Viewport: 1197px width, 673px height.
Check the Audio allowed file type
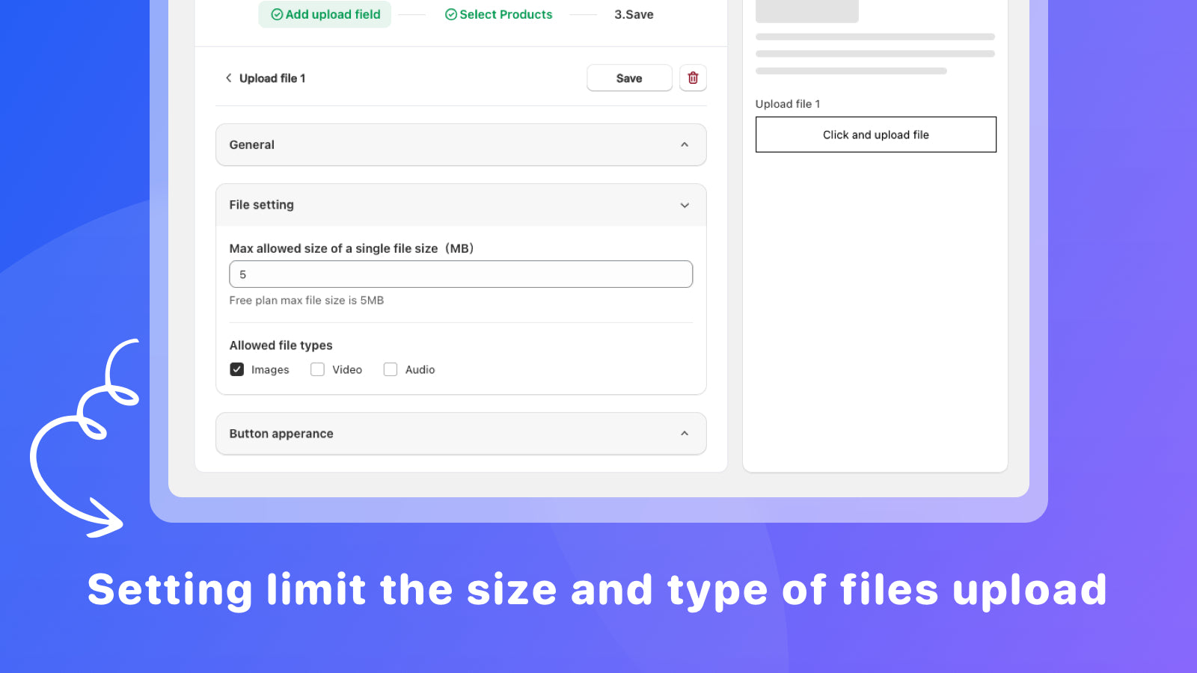point(391,369)
